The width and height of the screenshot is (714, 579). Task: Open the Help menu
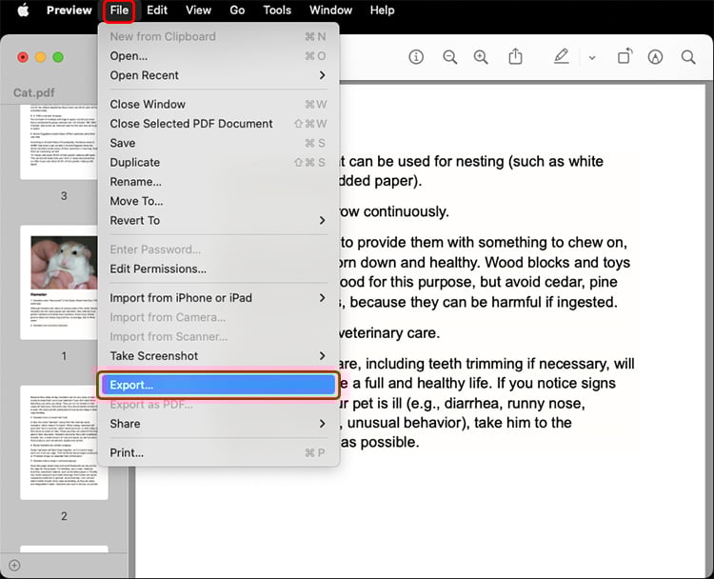[382, 10]
